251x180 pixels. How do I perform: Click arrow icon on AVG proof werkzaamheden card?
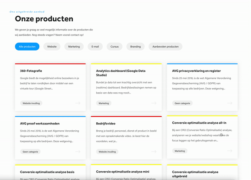click(x=77, y=152)
